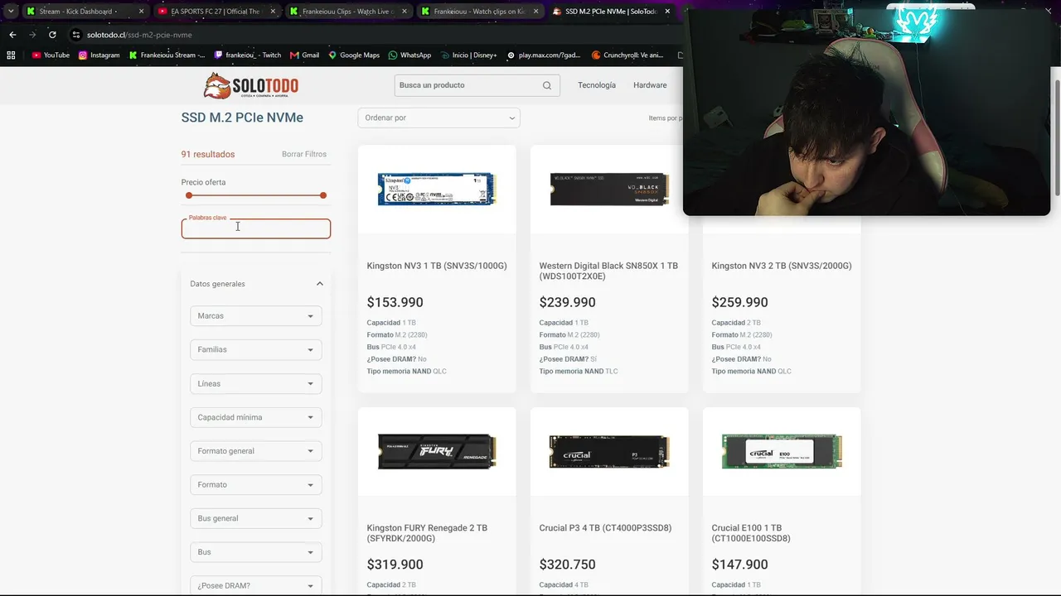Screen dimensions: 1061x596
Task: Go back with the browser back arrow
Action: coord(12,35)
